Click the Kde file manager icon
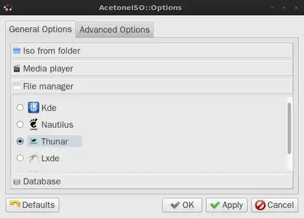This screenshot has width=304, height=218. coord(33,108)
